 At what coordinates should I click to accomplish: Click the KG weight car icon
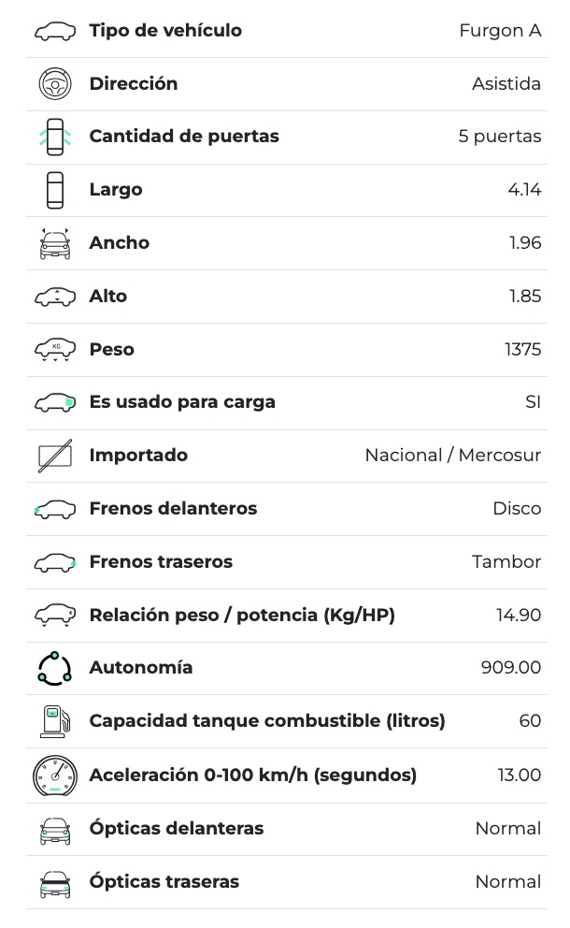(55, 350)
